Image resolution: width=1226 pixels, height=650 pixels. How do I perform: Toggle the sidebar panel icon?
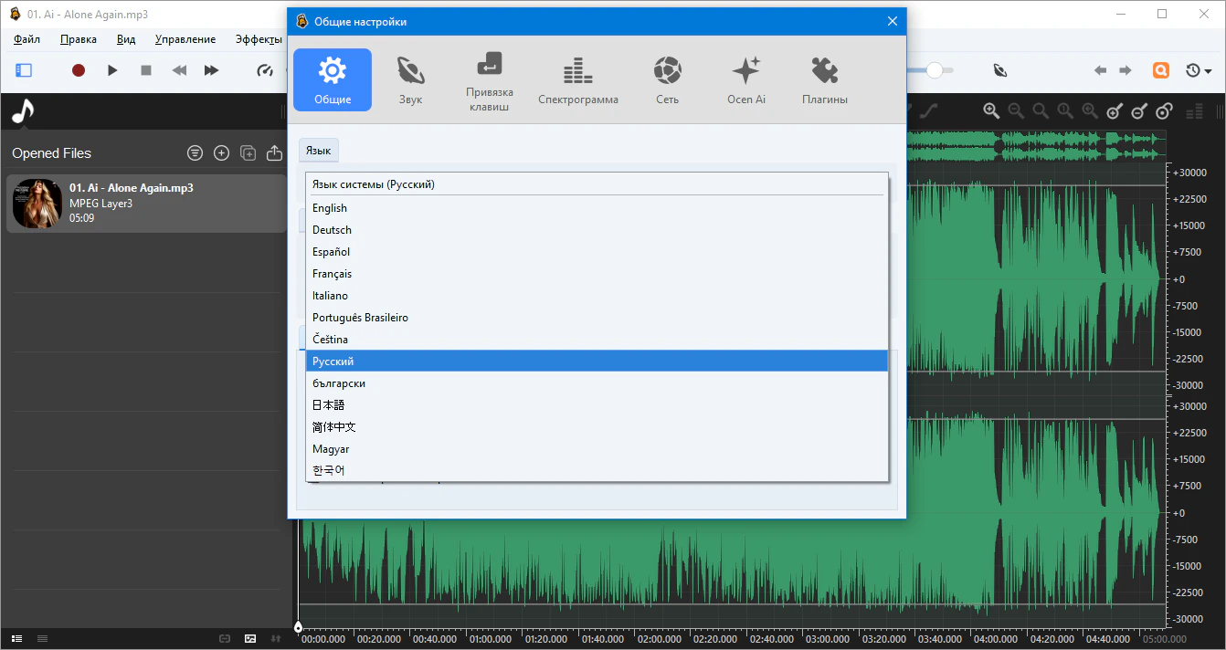[24, 70]
